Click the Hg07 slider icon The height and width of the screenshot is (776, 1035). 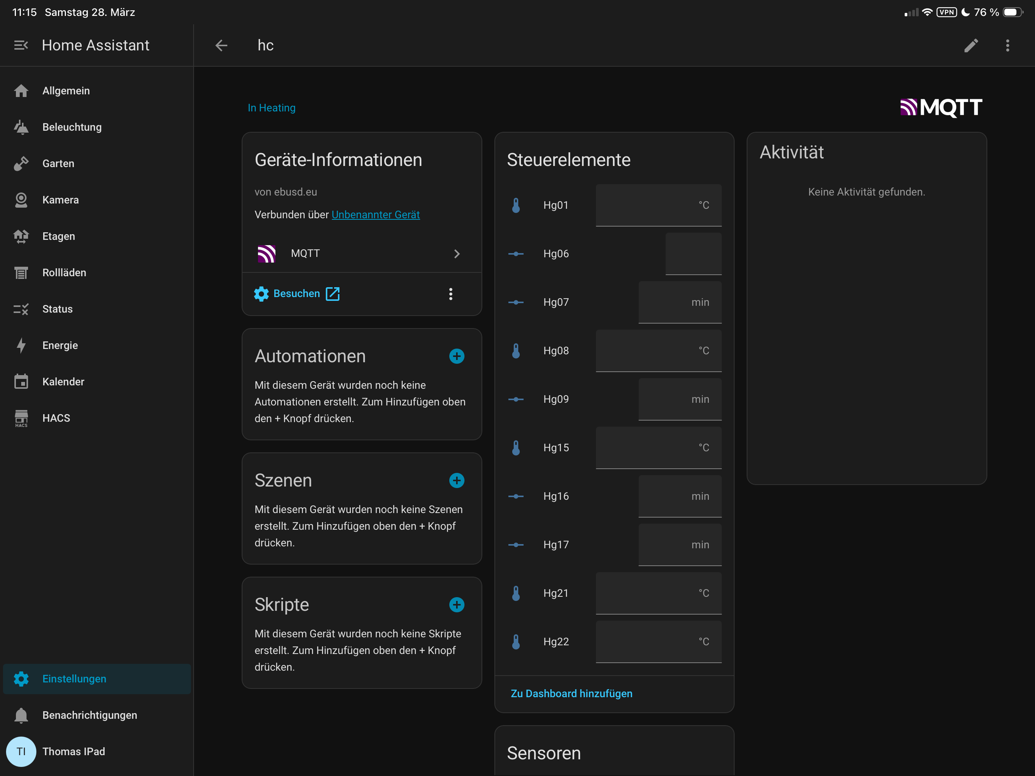[x=516, y=302]
